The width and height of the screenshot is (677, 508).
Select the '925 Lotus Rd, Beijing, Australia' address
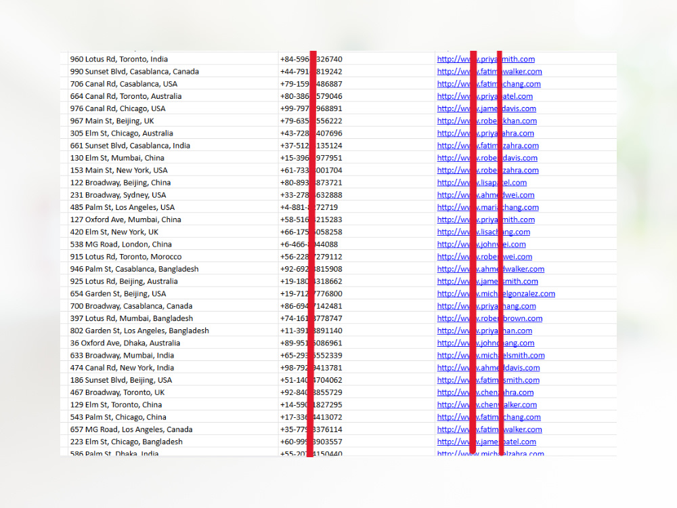tap(123, 282)
